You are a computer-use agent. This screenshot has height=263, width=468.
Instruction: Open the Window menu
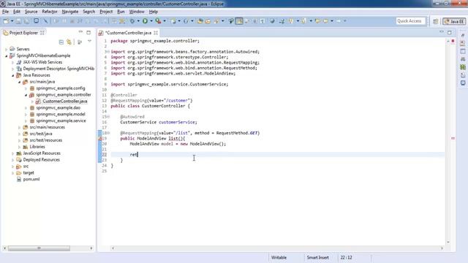pos(137,12)
